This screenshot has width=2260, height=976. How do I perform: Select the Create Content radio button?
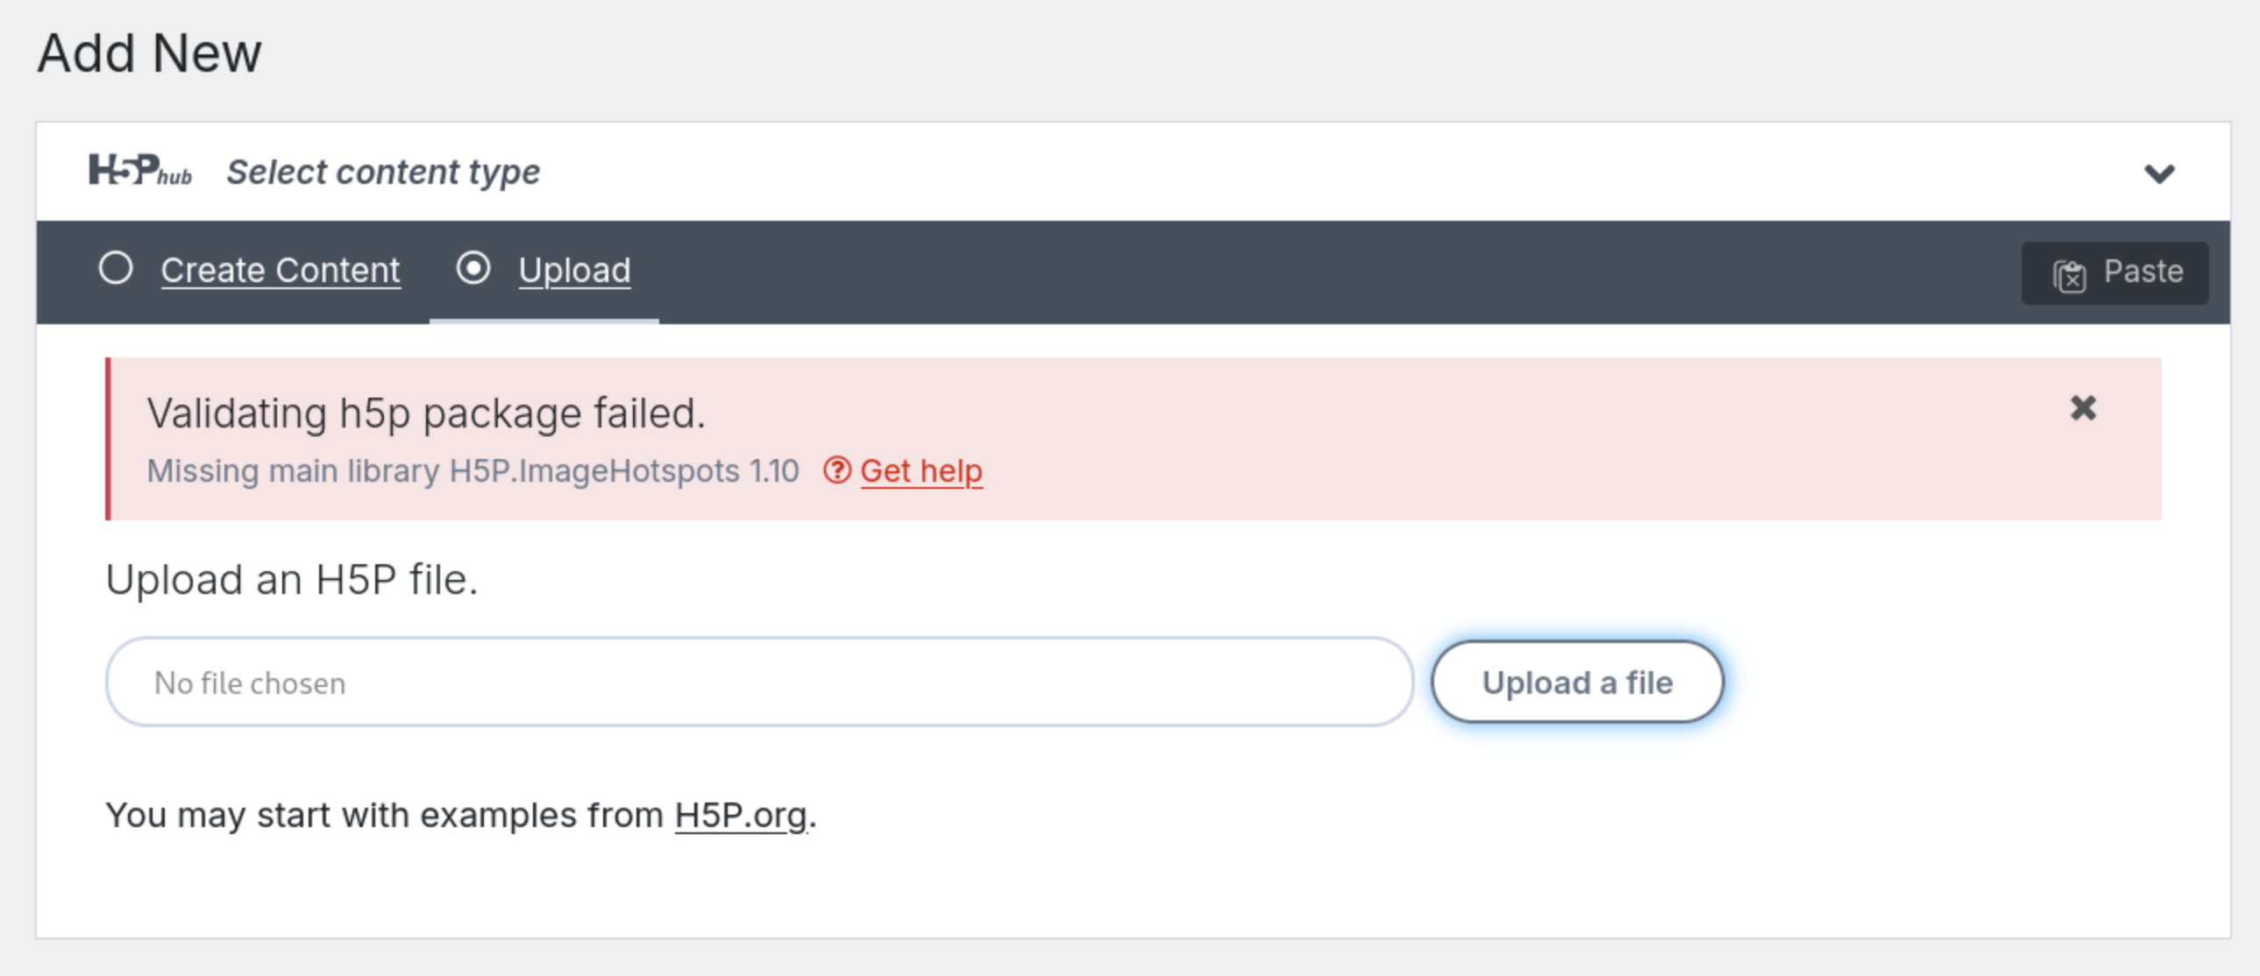tap(117, 269)
